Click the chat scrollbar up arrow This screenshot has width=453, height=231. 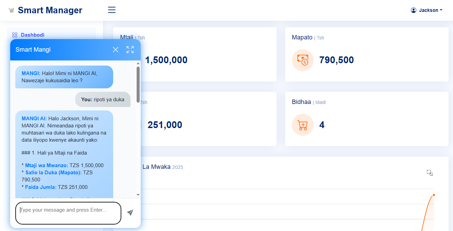click(138, 64)
